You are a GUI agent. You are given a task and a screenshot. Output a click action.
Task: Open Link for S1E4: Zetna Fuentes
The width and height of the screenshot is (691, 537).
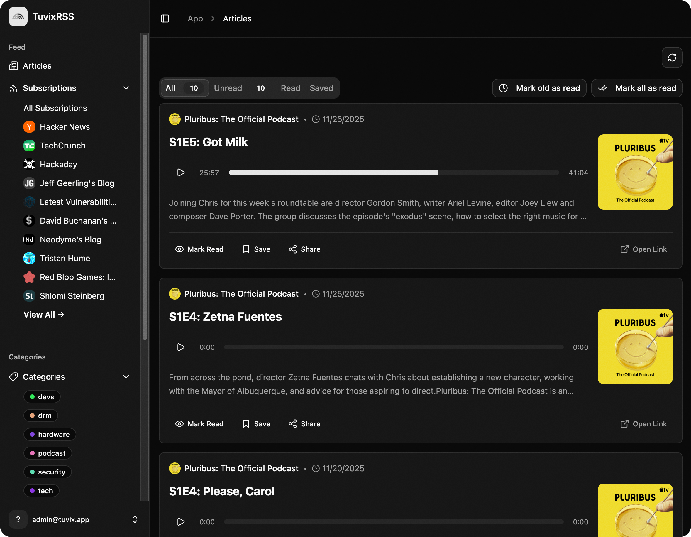pyautogui.click(x=643, y=424)
